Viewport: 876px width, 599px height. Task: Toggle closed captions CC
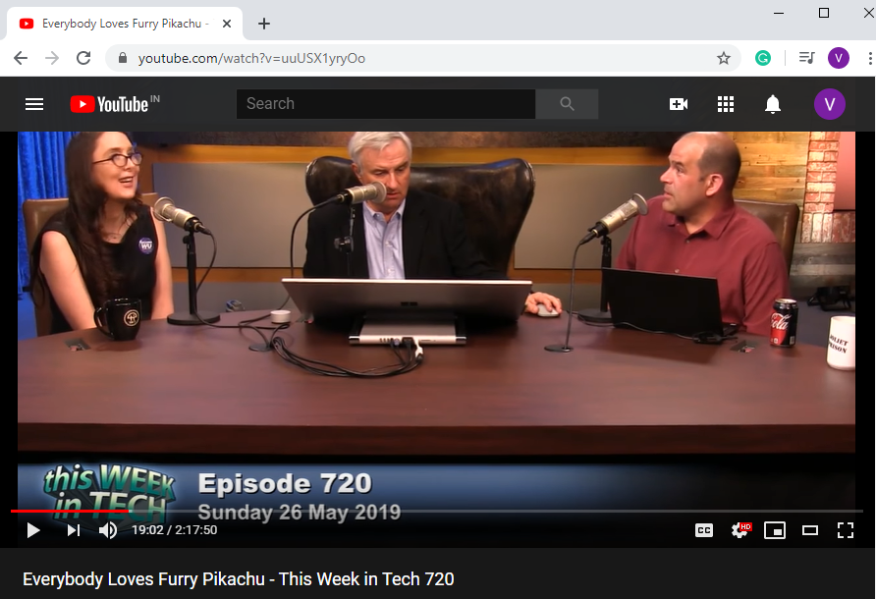704,530
